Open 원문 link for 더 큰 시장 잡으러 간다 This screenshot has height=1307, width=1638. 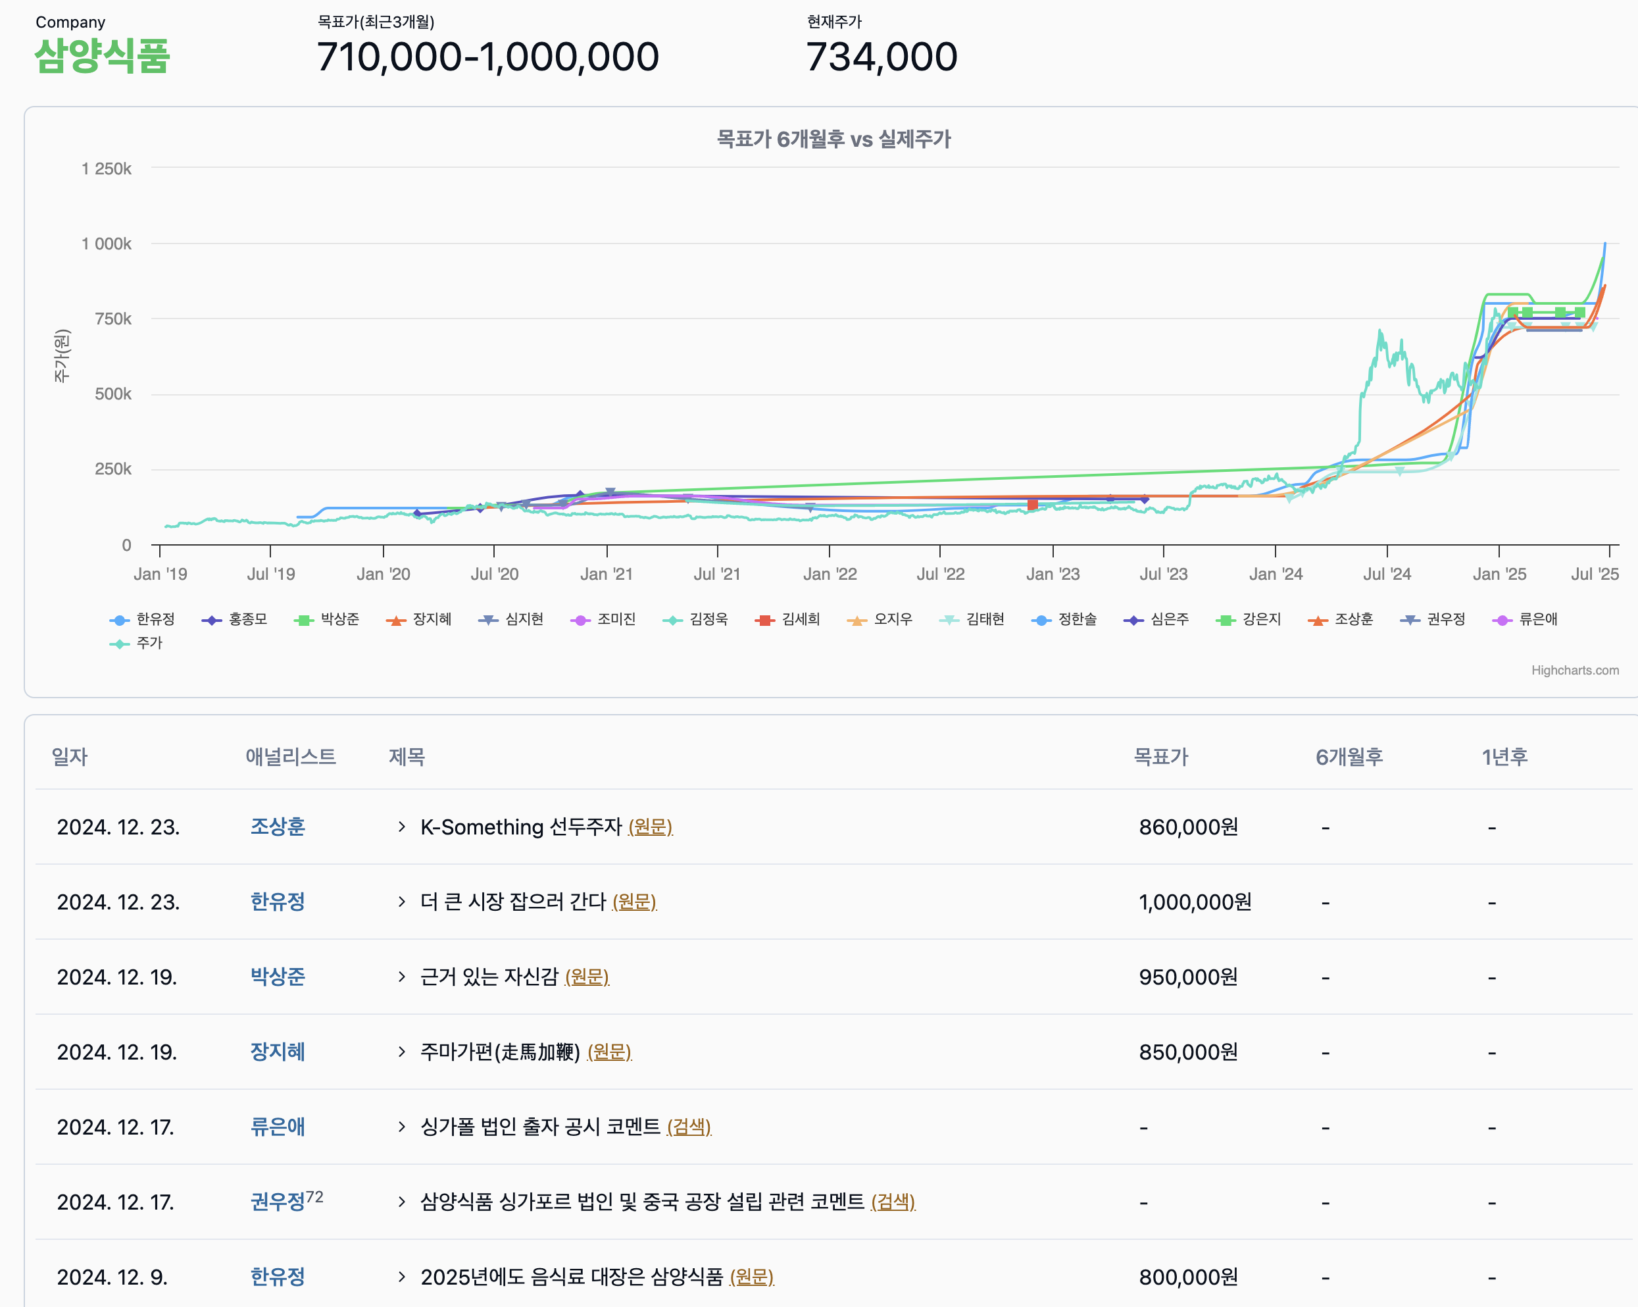coord(634,902)
